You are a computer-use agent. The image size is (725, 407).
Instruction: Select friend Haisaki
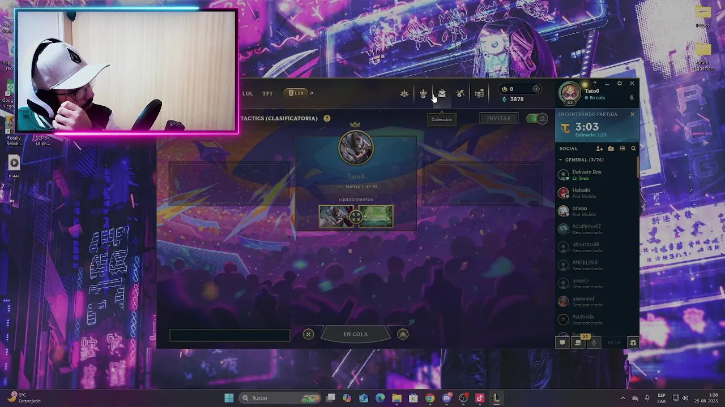pos(597,193)
